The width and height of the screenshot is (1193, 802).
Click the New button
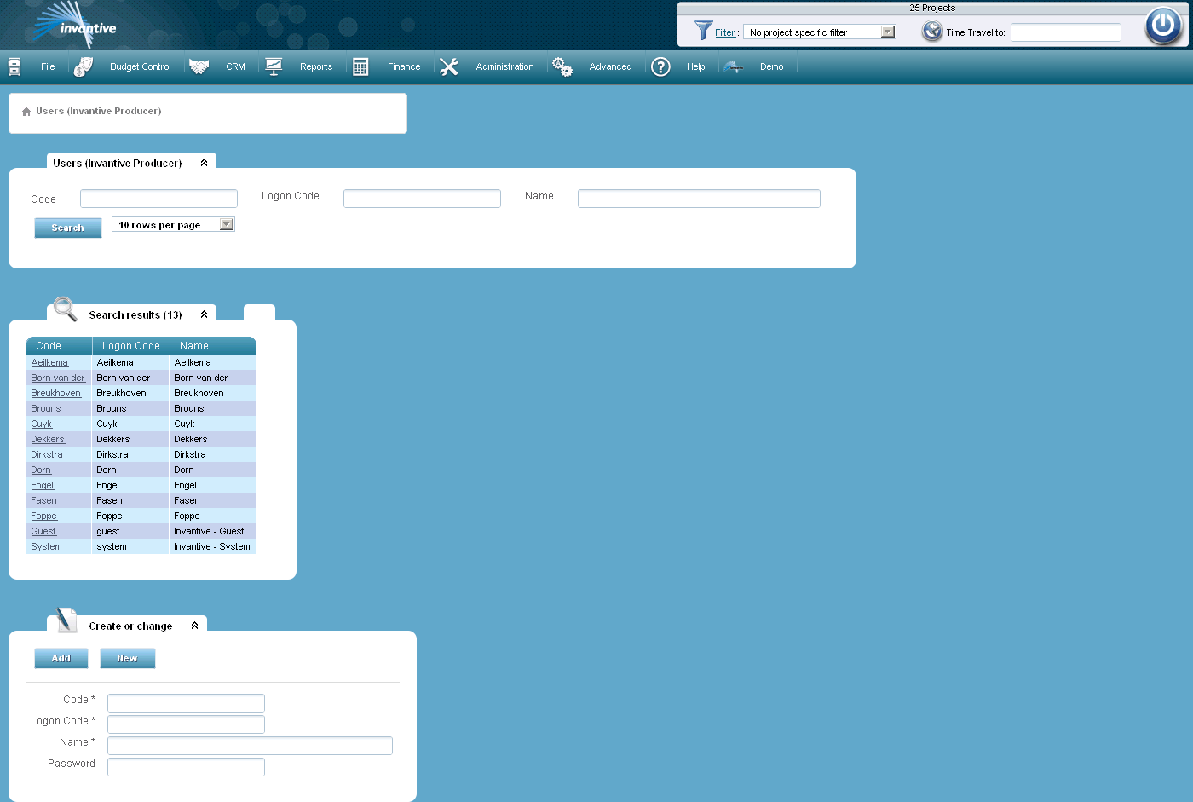point(127,658)
